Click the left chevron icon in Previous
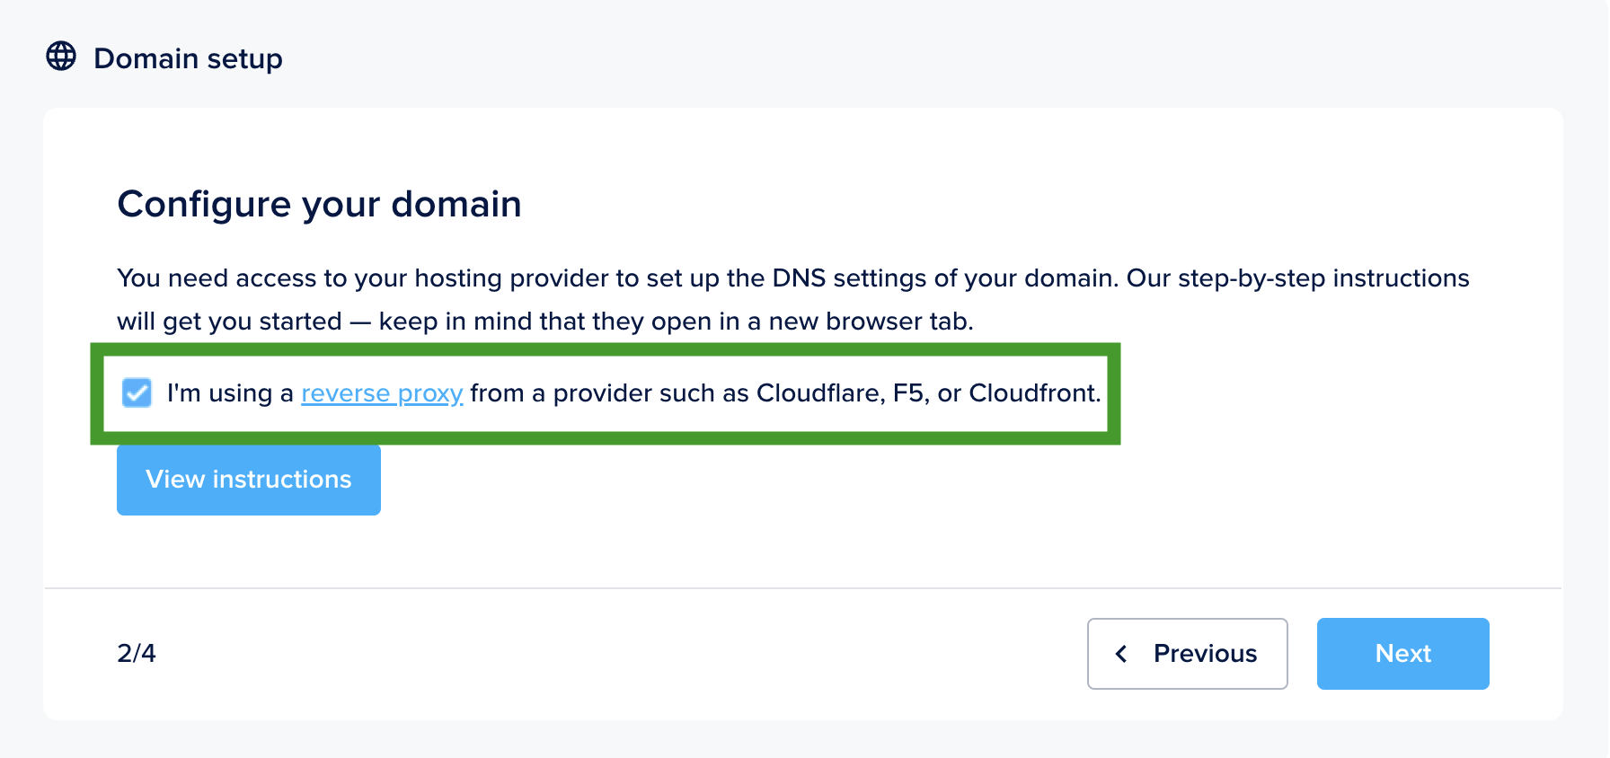 coord(1121,654)
